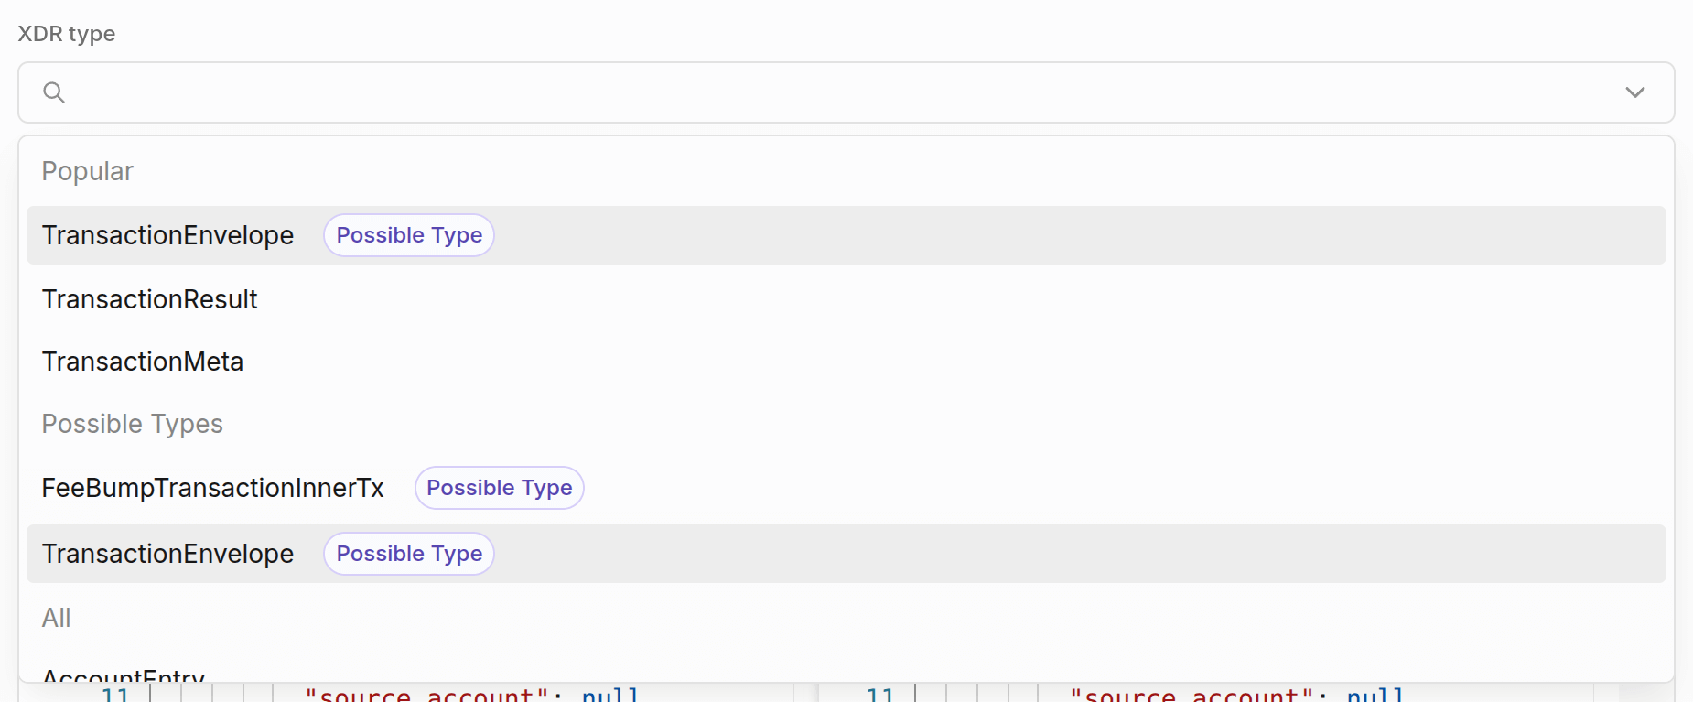Click line number 11 in left pane
Viewport: 1693px width, 702px height.
(115, 694)
